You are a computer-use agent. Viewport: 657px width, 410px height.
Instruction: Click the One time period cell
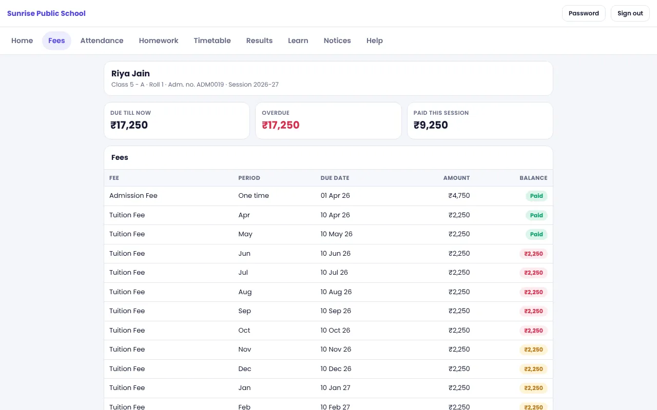(x=254, y=196)
